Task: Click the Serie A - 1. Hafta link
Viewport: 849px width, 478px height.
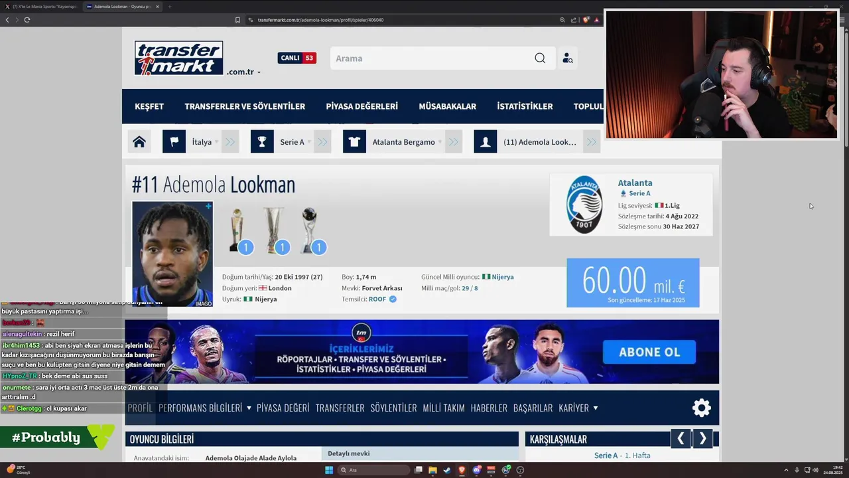Action: click(x=622, y=455)
